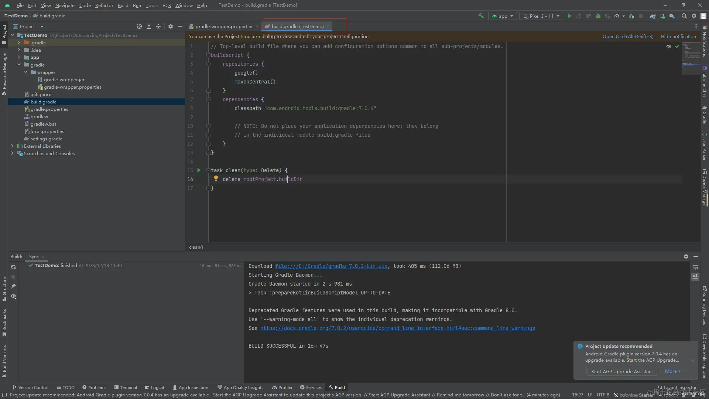Pin the Build tab with the pin icon
The image size is (709, 399).
(13, 286)
